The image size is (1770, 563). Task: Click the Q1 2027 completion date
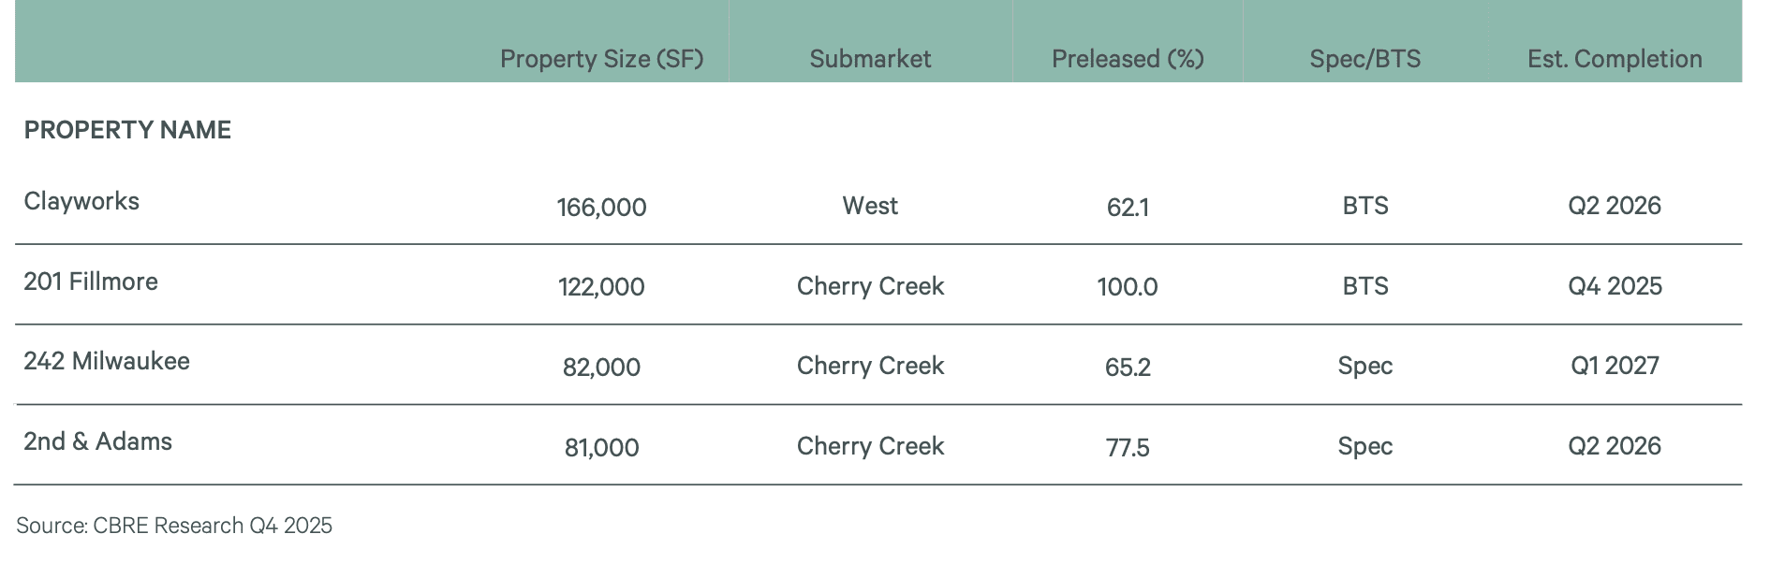pyautogui.click(x=1615, y=366)
